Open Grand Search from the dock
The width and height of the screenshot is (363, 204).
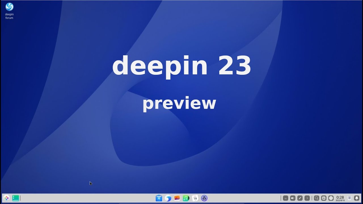coord(316,198)
